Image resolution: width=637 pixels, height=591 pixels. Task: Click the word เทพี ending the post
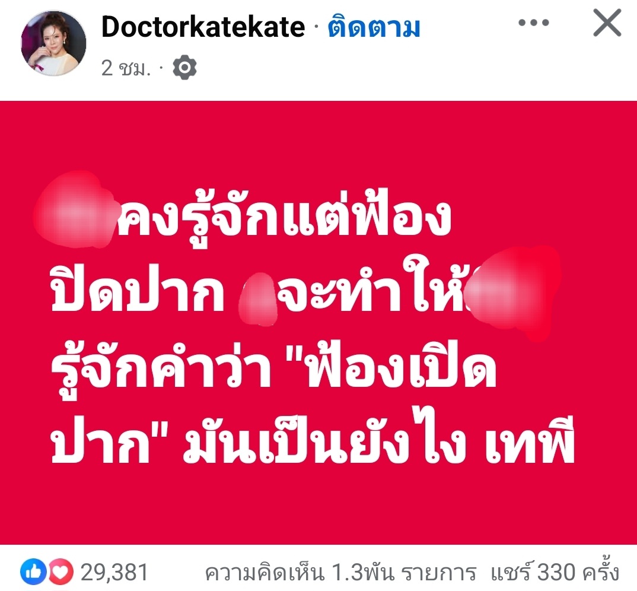coord(530,440)
